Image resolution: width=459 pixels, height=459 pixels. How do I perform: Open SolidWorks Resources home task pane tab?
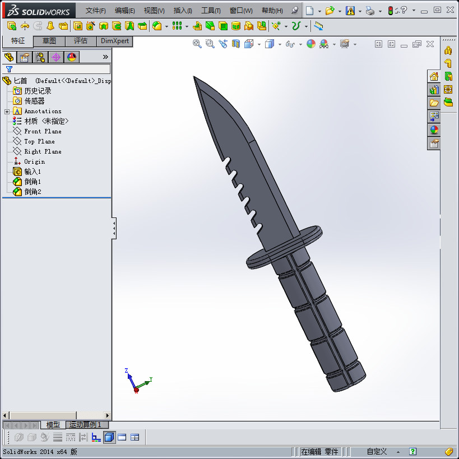434,77
